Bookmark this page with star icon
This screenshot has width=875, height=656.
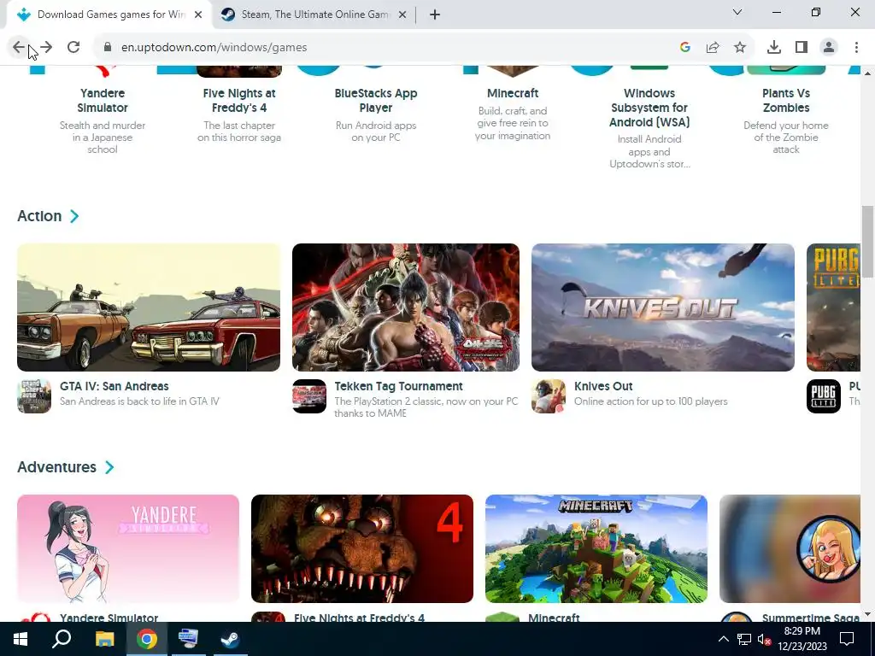[740, 48]
